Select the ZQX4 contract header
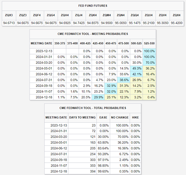 click(177, 15)
